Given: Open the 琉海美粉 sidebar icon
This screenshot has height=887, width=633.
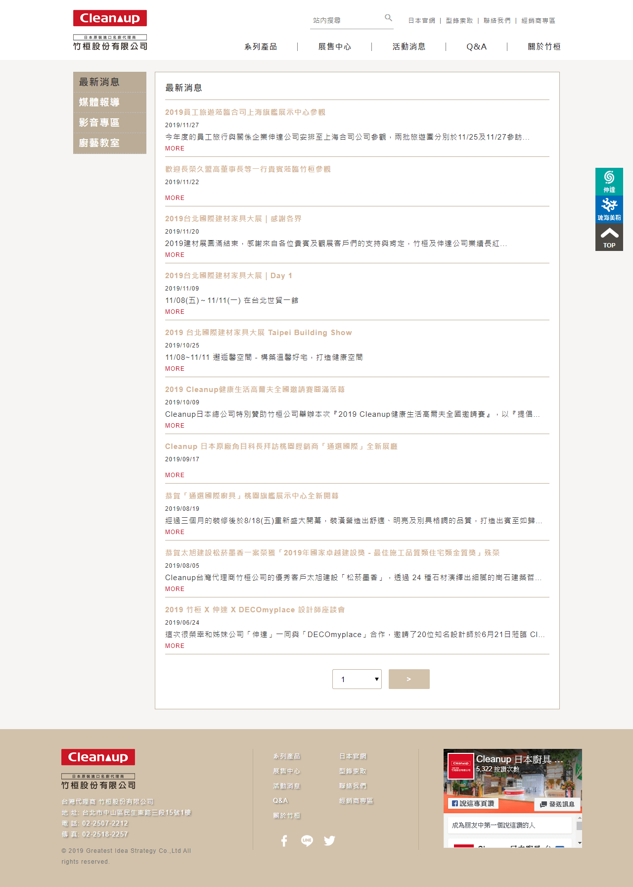Looking at the screenshot, I should pyautogui.click(x=609, y=209).
